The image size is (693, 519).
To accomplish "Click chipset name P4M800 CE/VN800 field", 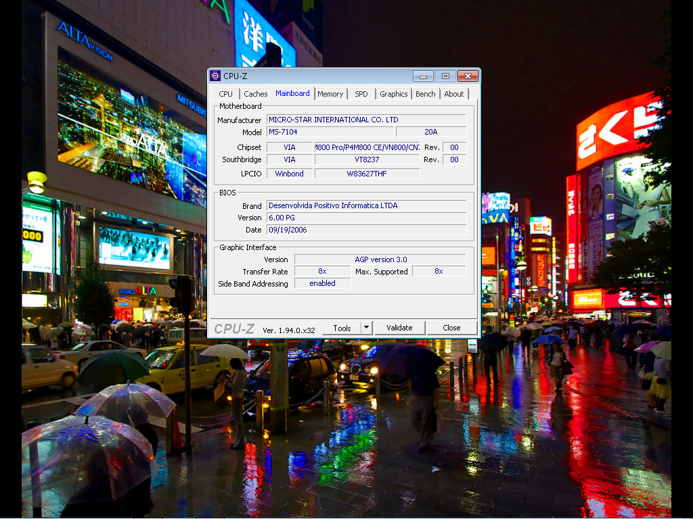I will coord(367,147).
